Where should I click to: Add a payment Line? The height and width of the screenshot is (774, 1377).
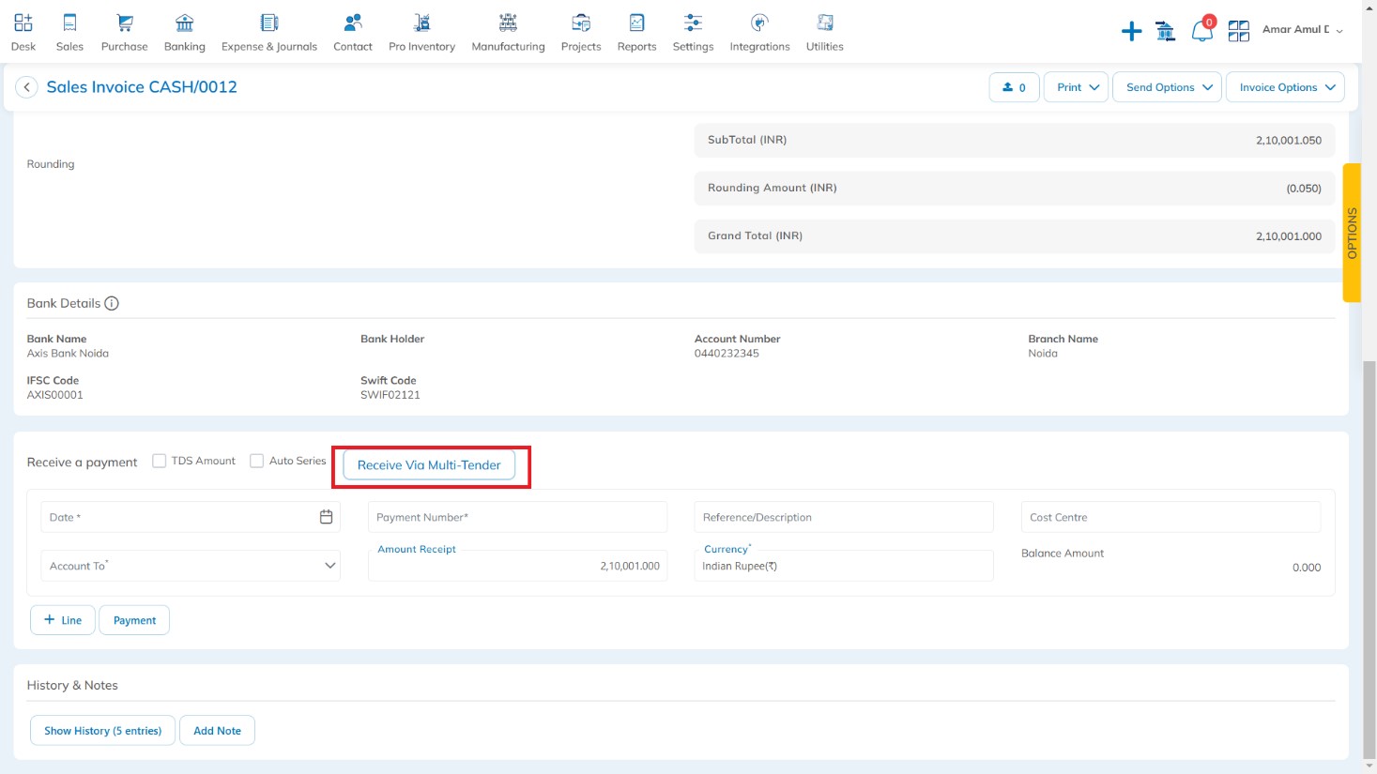[63, 620]
